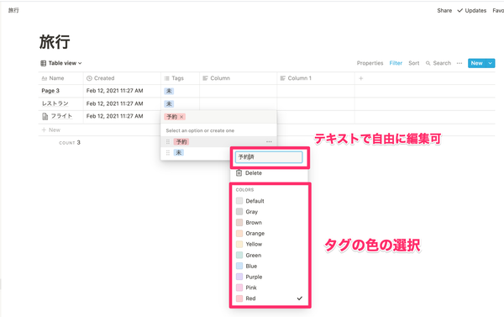Open the Properties menu
This screenshot has width=504, height=317.
point(370,63)
